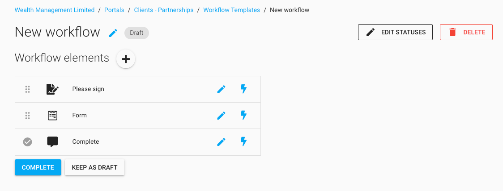This screenshot has height=191, width=503.
Task: Click the drag handle for Please sign
Action: click(27, 89)
